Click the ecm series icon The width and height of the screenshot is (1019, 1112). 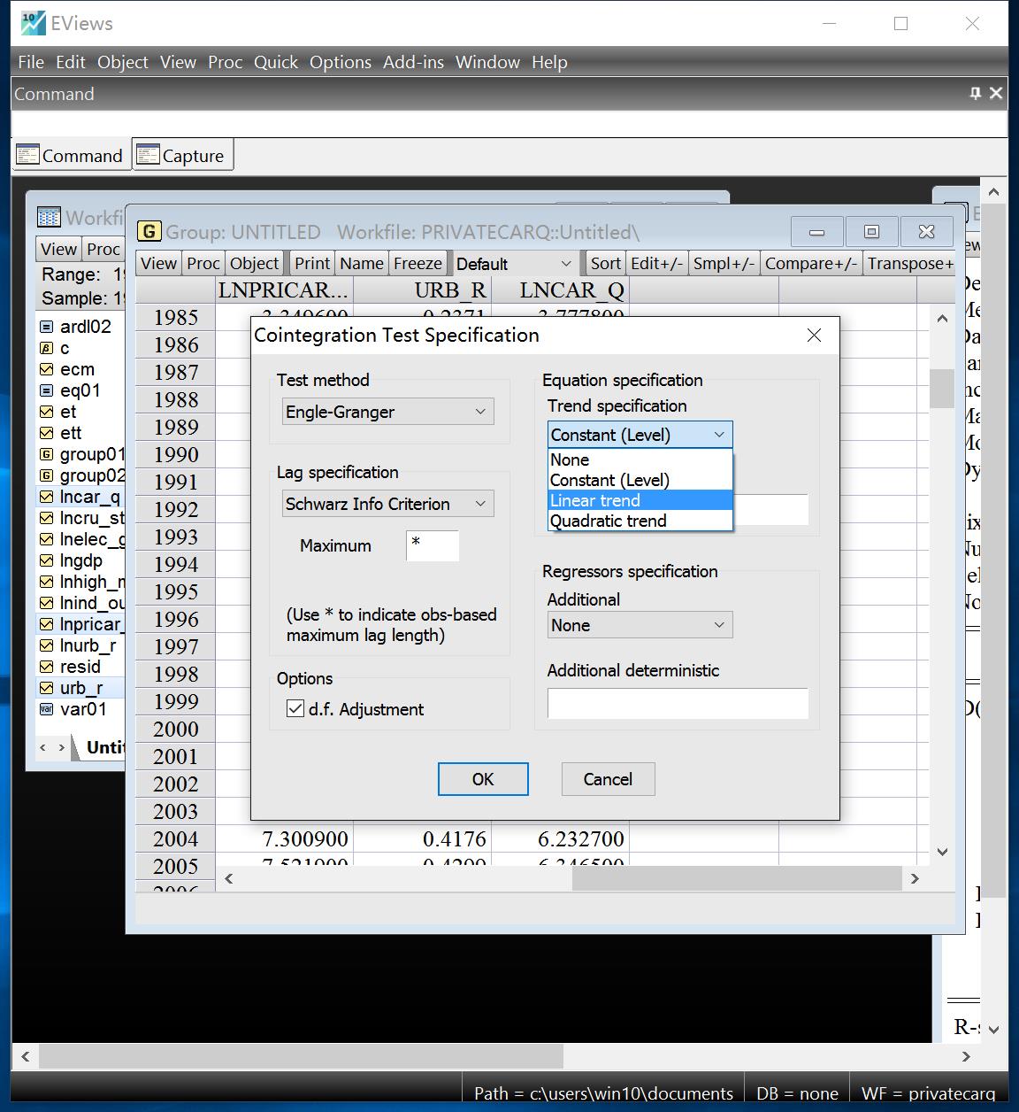(x=47, y=369)
